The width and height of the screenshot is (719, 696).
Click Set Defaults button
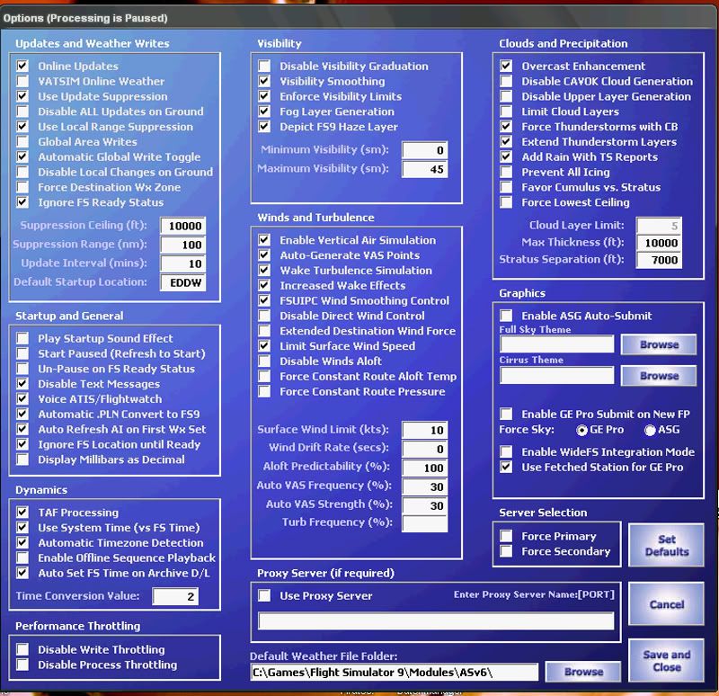click(x=666, y=545)
